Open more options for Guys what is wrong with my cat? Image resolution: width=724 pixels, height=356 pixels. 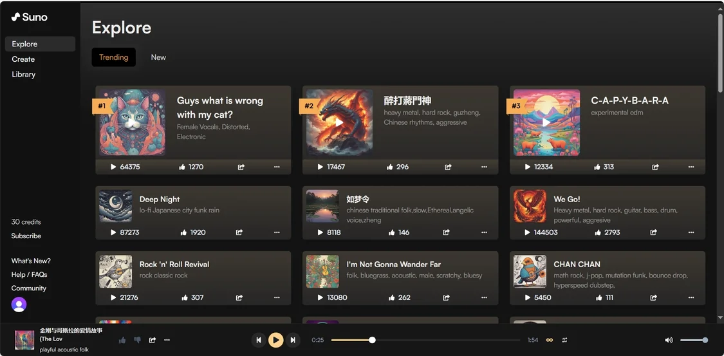(x=277, y=167)
